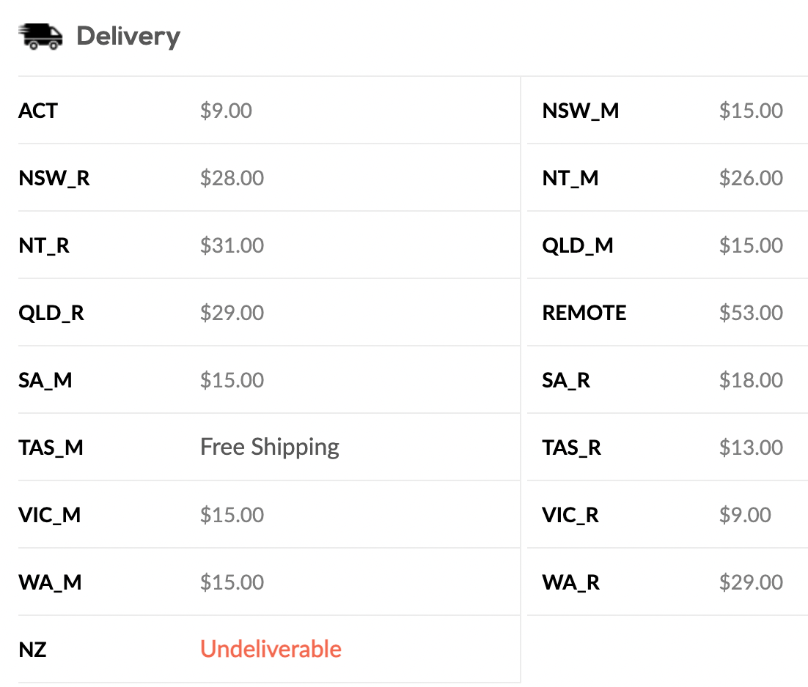Click Free Shipping for TAS_M
Screen dimensions: 808x687
[x=270, y=448]
